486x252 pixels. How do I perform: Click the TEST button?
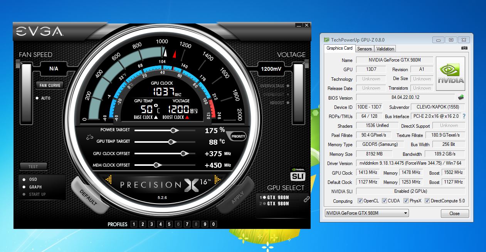coord(33,167)
